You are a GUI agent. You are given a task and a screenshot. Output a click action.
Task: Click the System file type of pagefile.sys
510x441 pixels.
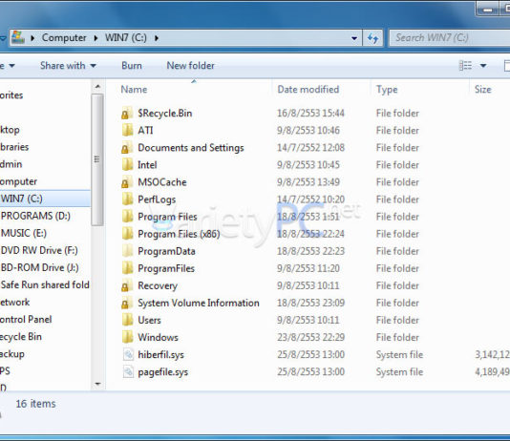click(399, 371)
